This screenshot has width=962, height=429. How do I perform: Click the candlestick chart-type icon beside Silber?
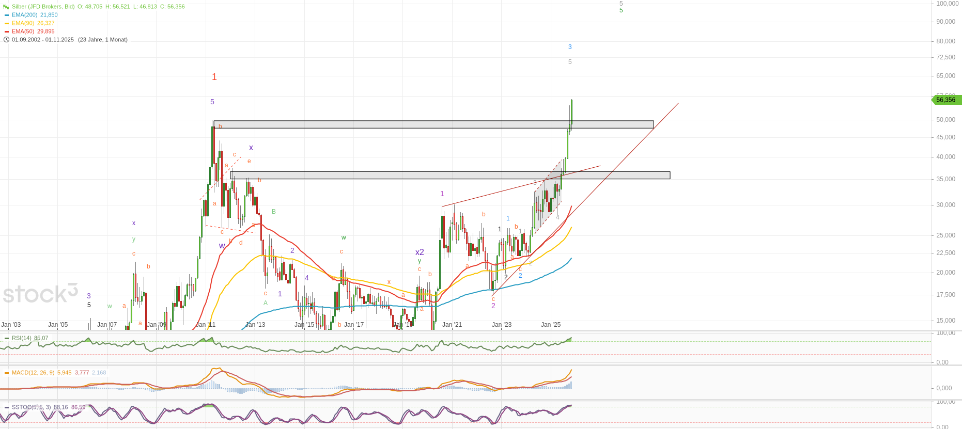coord(6,7)
